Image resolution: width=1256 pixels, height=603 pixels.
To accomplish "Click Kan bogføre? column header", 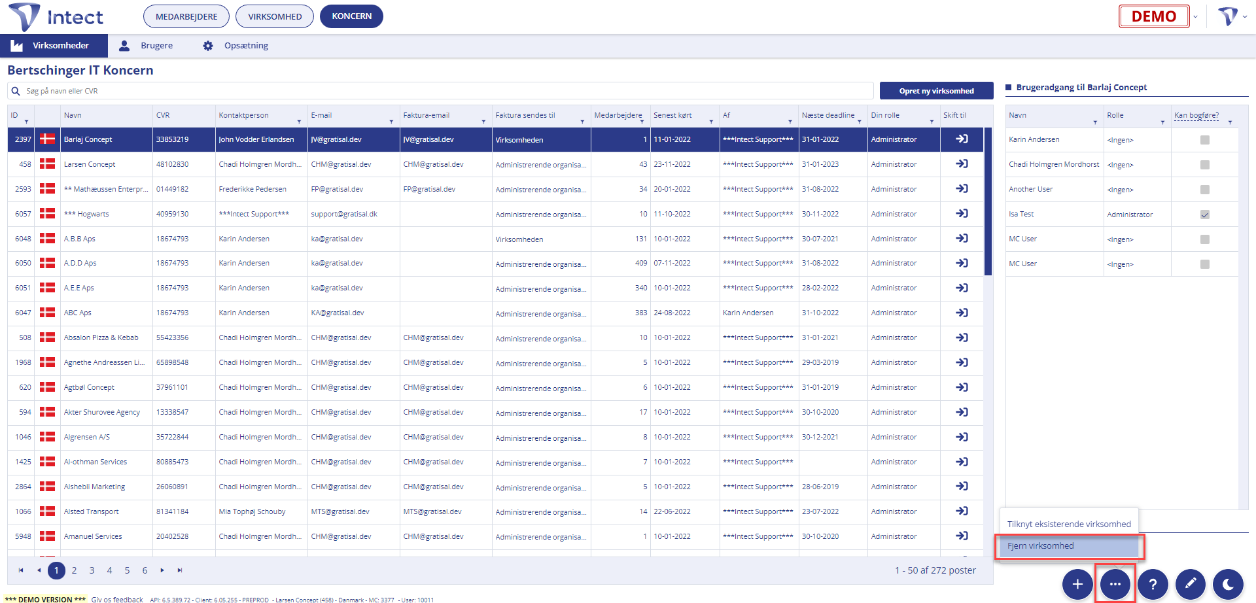I will [x=1196, y=115].
